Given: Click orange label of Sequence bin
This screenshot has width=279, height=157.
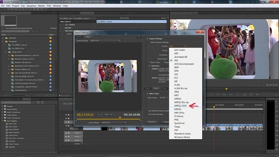Looking at the screenshot, I should [50, 38].
